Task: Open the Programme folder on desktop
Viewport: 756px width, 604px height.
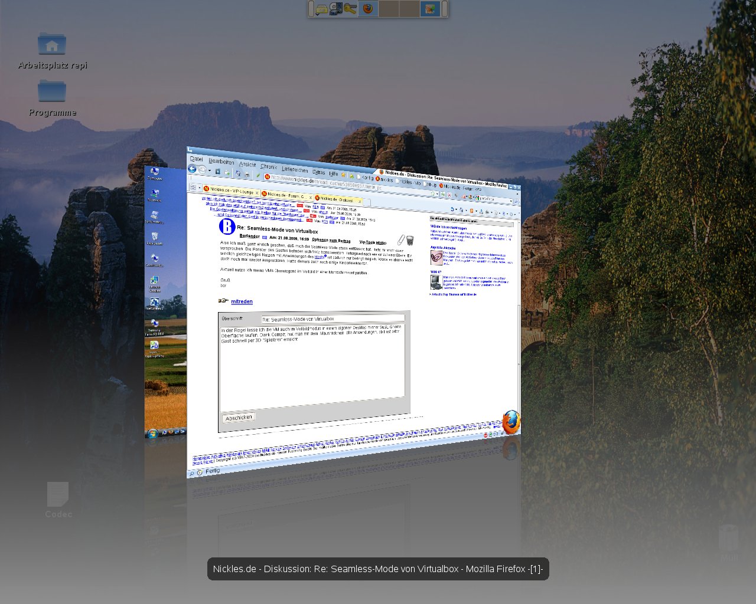Action: [52, 98]
